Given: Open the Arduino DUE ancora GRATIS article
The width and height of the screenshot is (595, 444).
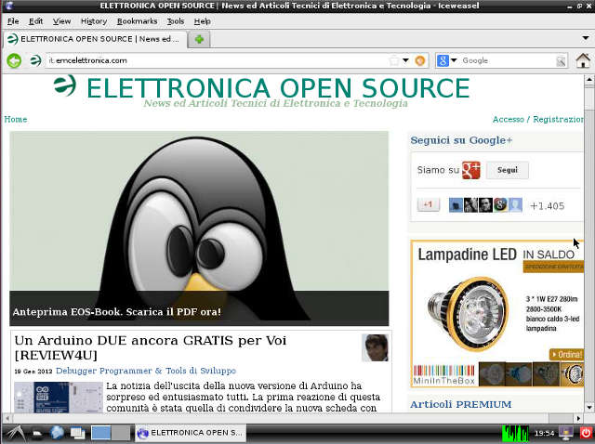Looking at the screenshot, I should tap(151, 347).
